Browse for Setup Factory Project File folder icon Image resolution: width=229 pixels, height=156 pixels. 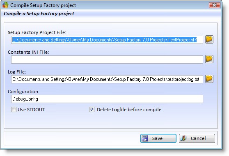coord(209,39)
